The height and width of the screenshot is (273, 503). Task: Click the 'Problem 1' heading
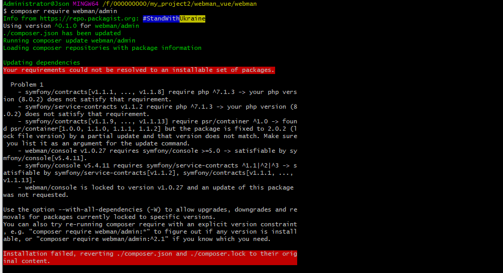(27, 85)
